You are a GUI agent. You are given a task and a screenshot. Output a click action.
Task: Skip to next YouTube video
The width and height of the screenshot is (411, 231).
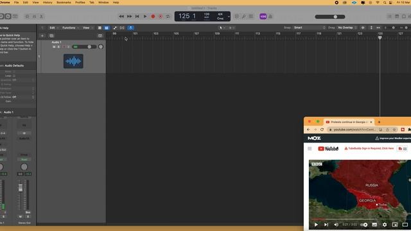point(326,225)
